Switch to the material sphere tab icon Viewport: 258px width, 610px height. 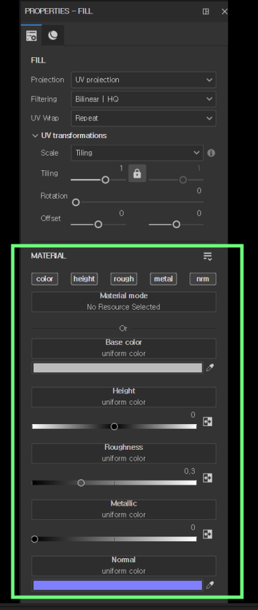click(53, 36)
